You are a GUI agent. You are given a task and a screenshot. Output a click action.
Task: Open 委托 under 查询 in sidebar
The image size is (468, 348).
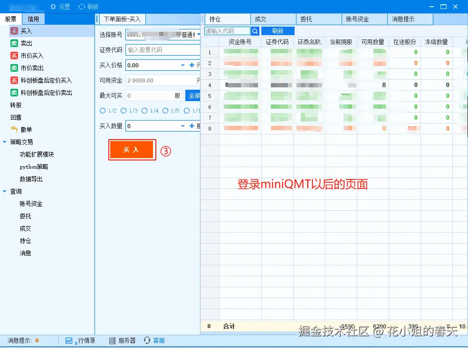(x=25, y=216)
